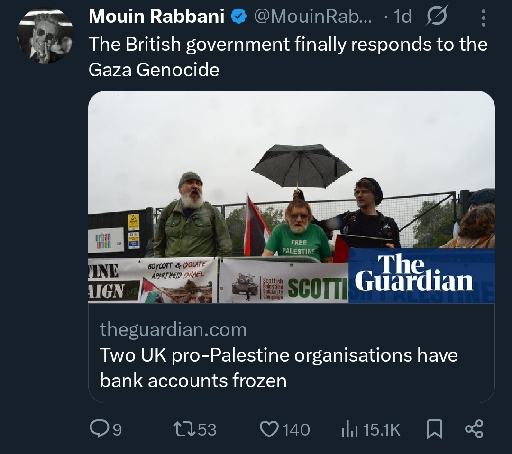Click the 140 likes count

coord(296,430)
